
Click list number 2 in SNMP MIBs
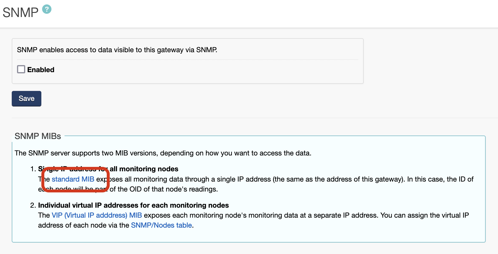pyautogui.click(x=33, y=205)
